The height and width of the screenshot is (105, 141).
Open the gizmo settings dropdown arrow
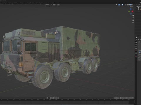click(120, 5)
